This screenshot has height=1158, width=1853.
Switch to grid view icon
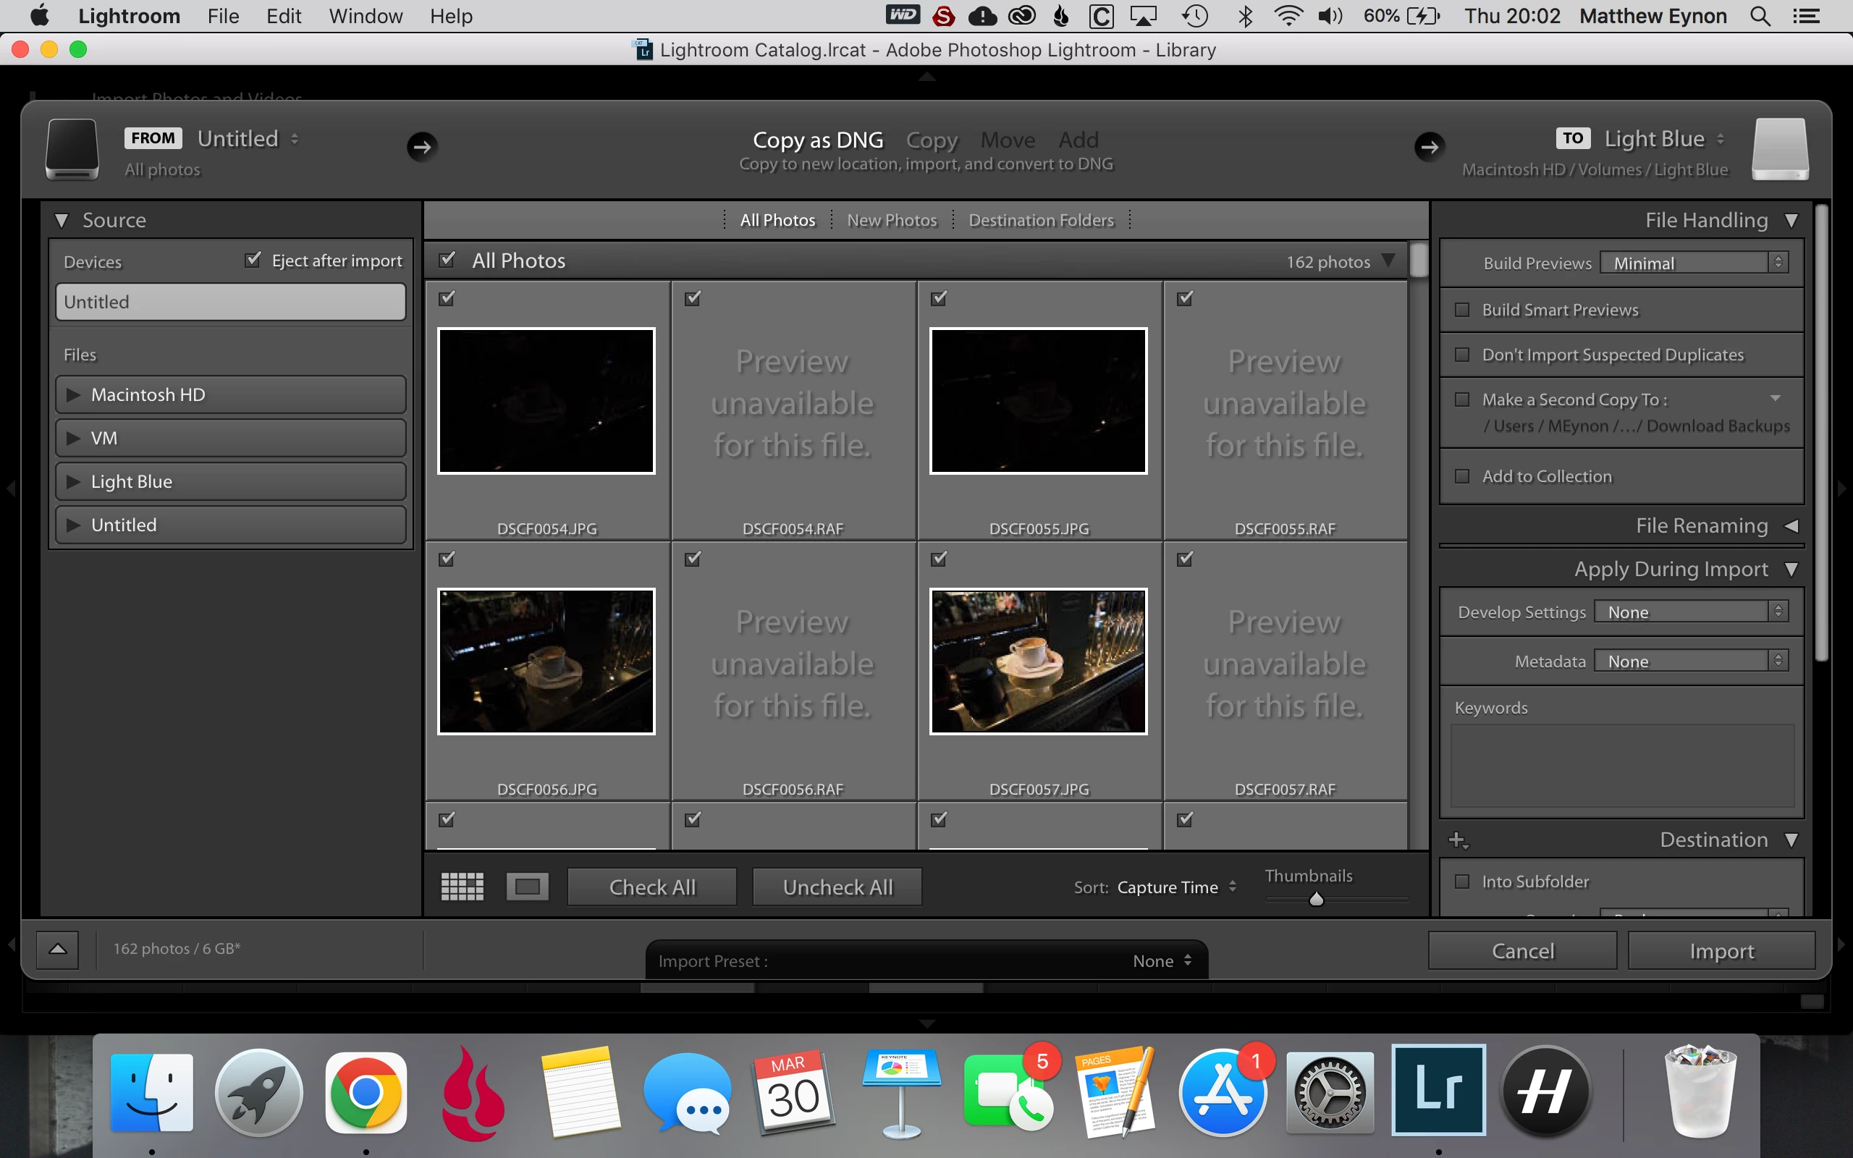click(463, 887)
